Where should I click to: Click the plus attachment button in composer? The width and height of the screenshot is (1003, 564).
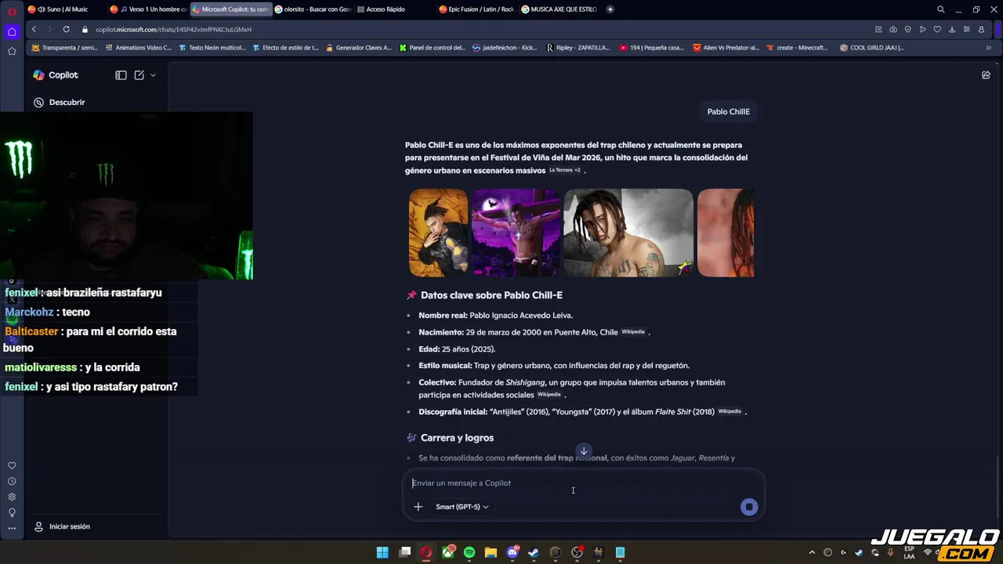click(x=418, y=507)
